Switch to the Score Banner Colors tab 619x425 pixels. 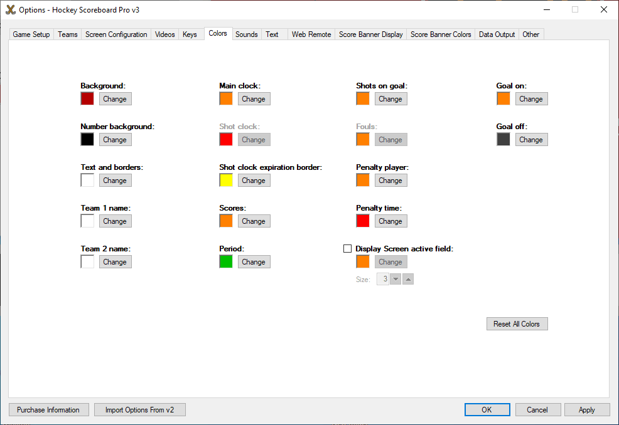(x=441, y=34)
